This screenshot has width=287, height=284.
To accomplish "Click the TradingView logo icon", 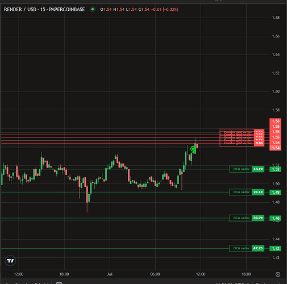I will 10,261.
